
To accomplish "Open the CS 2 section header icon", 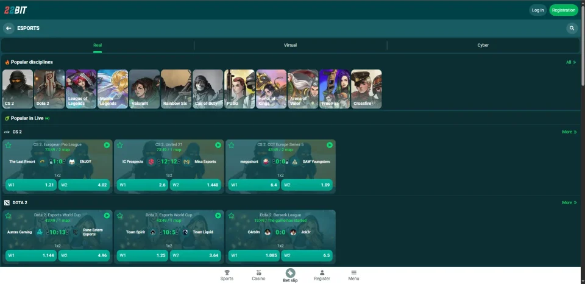I will coord(7,132).
